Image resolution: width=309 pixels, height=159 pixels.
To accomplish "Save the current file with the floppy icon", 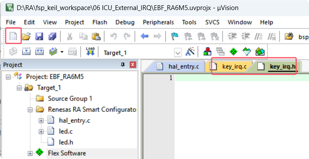I will coord(39,37).
